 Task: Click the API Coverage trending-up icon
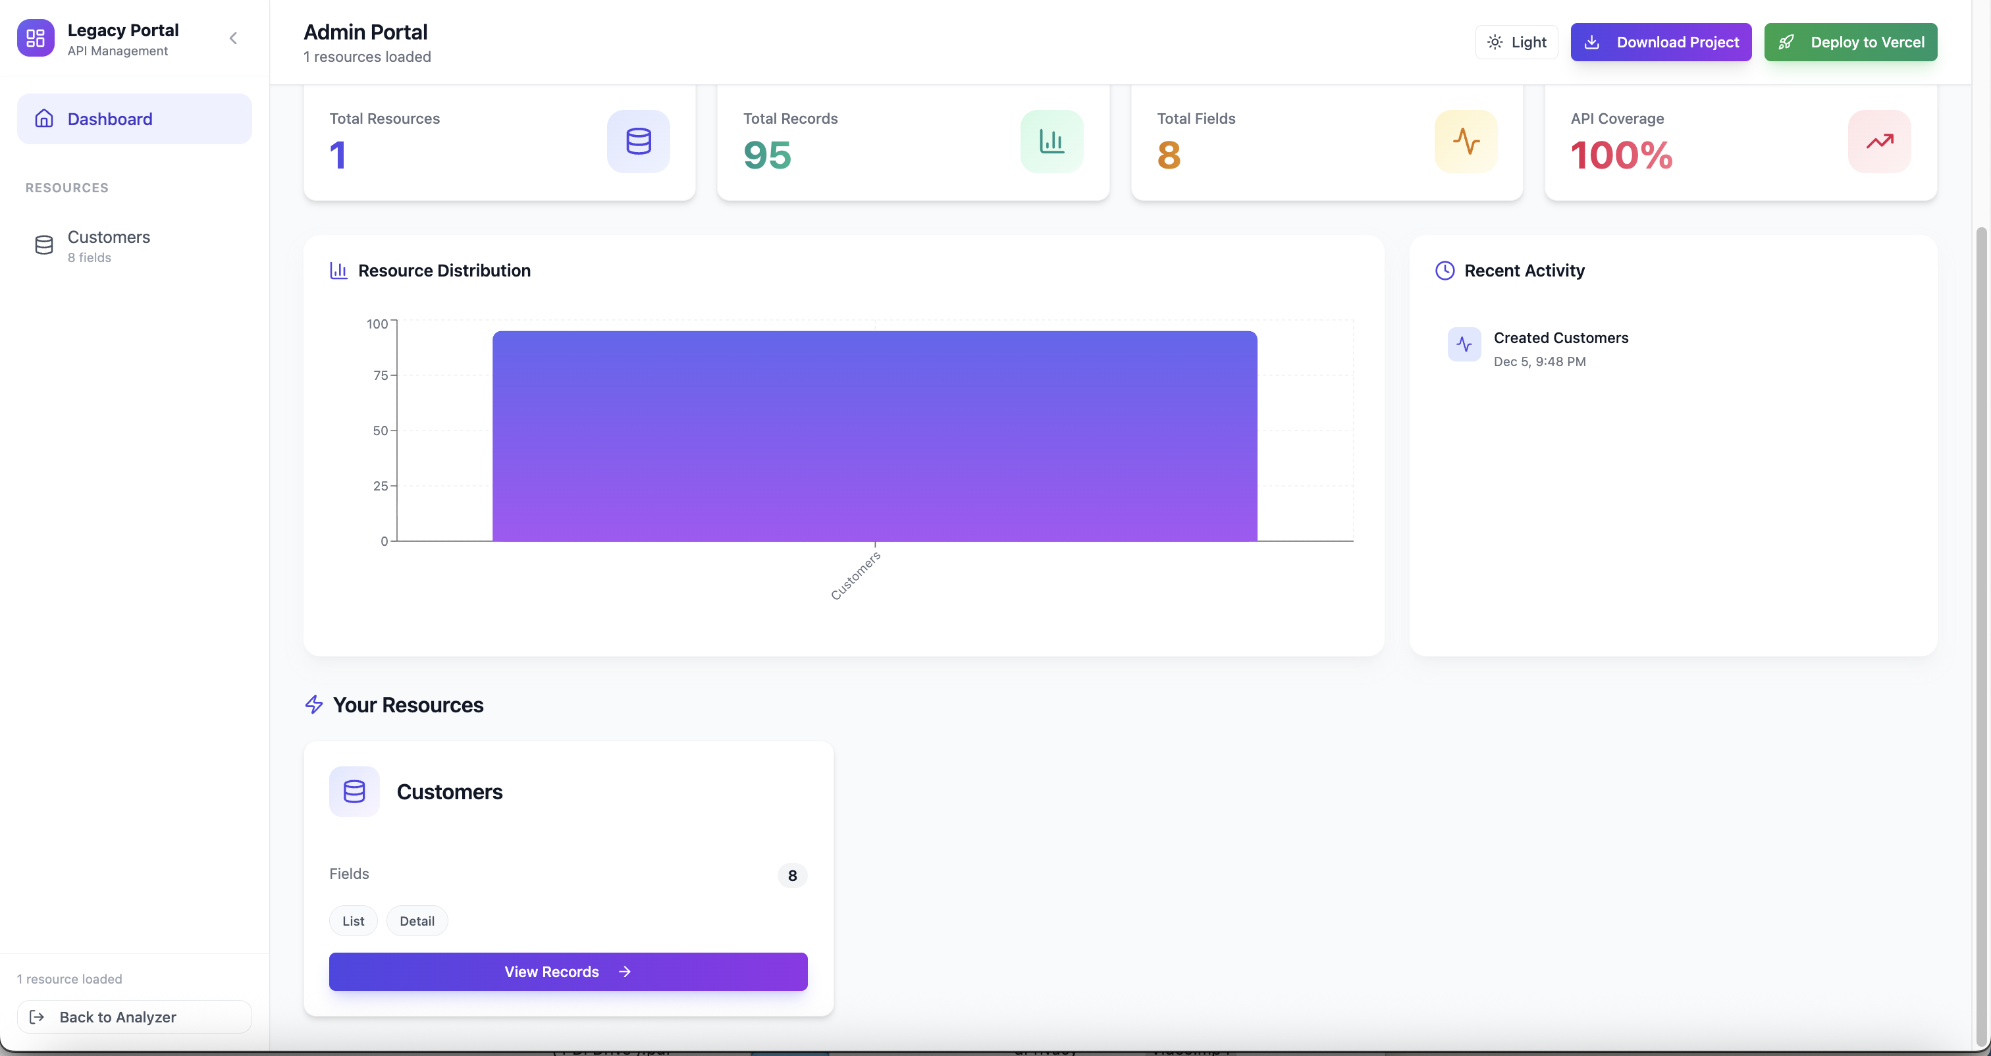[1879, 142]
